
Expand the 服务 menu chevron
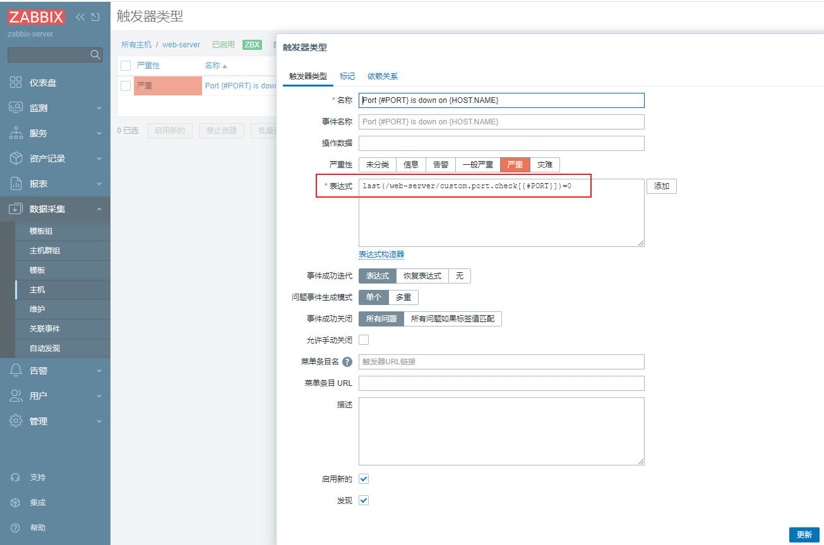pyautogui.click(x=99, y=133)
